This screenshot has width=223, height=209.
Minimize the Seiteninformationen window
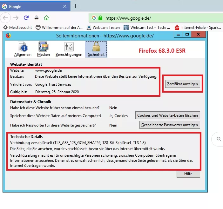178,35
